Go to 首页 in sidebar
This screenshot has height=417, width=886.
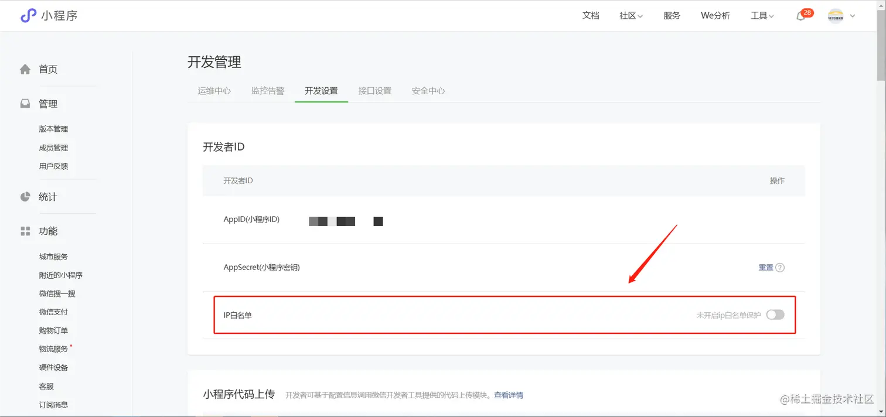point(48,69)
